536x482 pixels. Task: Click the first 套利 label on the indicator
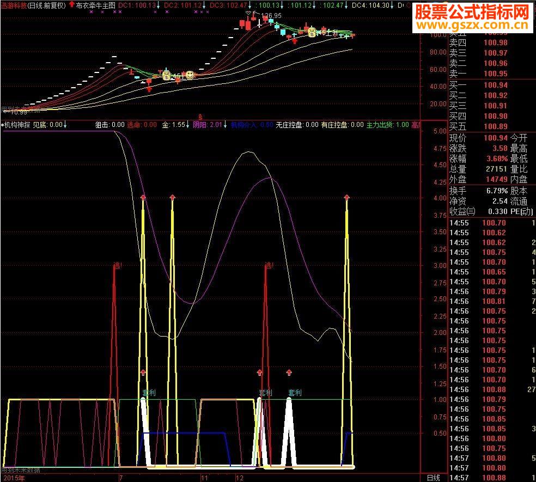(x=149, y=393)
